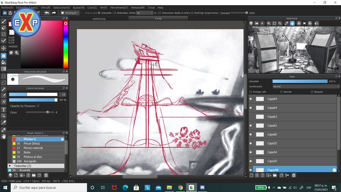Open the Filtro menu
This screenshot has height=192, width=341.
tap(46, 8)
